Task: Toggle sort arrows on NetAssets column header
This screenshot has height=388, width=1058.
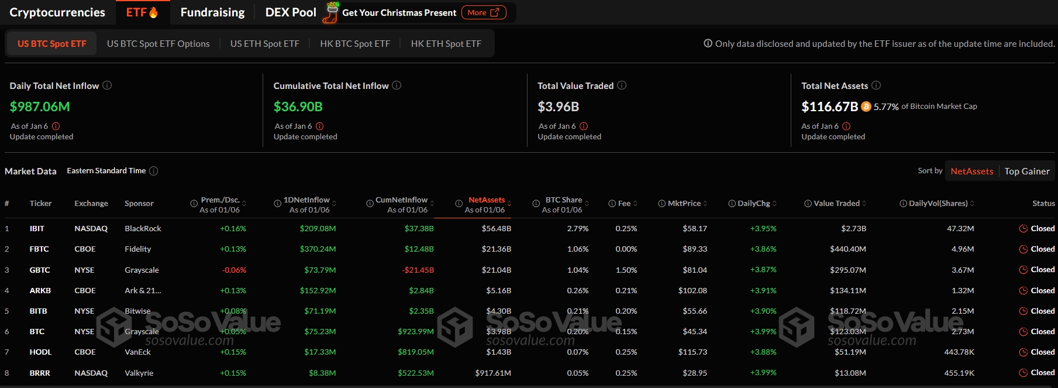Action: (509, 204)
